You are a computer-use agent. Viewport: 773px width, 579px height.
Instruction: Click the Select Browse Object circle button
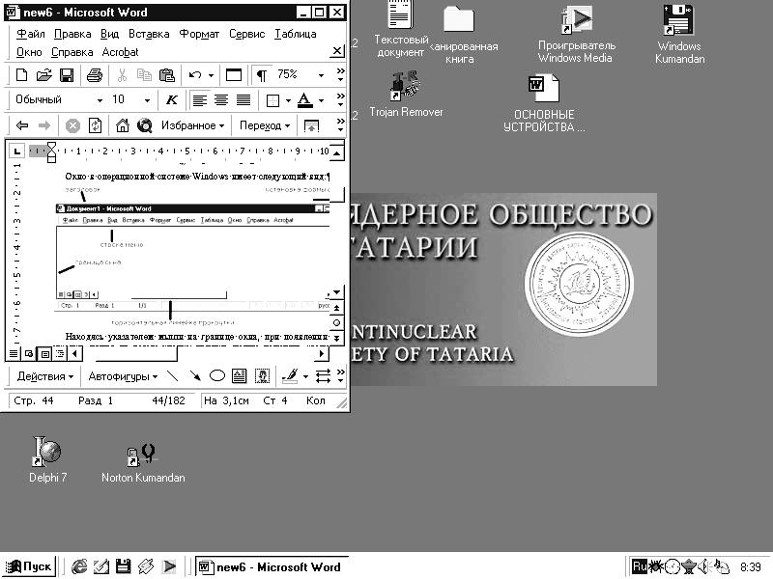pos(336,323)
